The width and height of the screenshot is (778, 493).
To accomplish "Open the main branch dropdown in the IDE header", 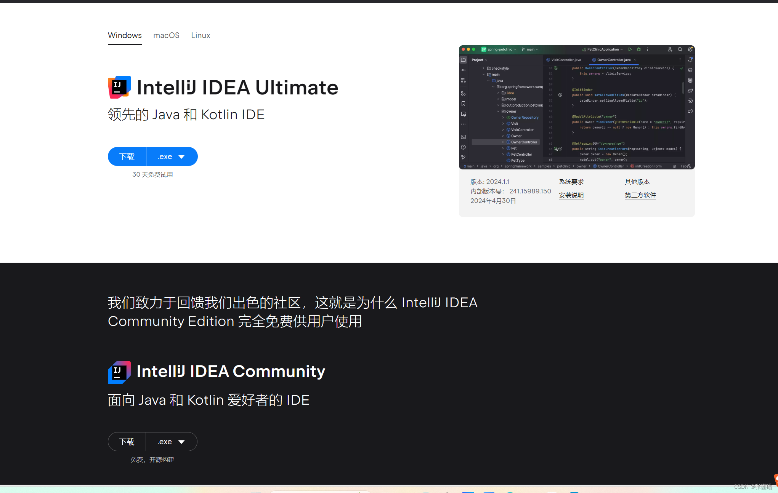I will (x=530, y=49).
